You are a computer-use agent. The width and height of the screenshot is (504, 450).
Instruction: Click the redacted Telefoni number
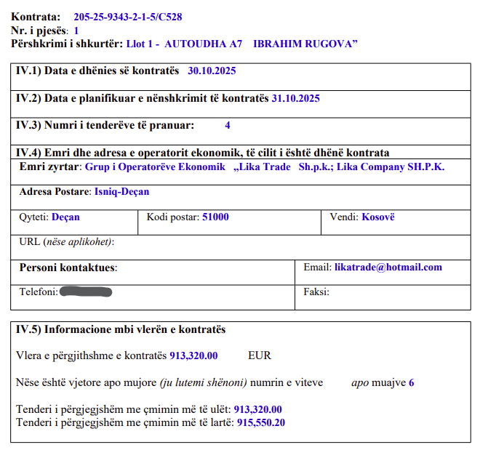tap(86, 292)
